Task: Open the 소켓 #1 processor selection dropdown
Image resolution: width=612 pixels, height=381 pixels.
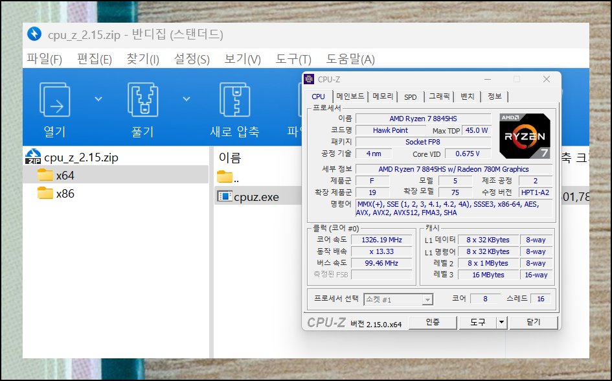Action: pyautogui.click(x=398, y=300)
